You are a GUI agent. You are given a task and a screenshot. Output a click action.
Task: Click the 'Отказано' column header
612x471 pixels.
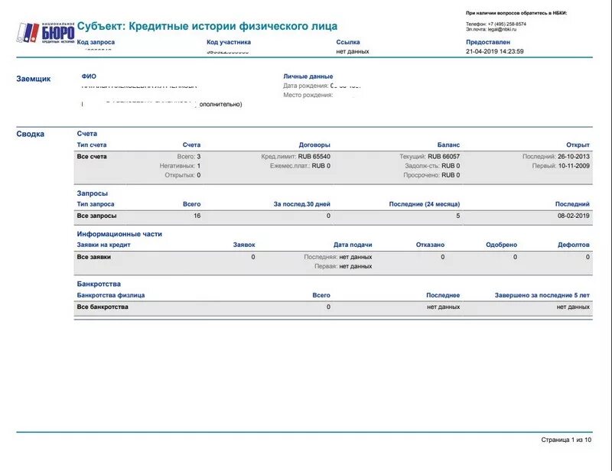(x=430, y=245)
